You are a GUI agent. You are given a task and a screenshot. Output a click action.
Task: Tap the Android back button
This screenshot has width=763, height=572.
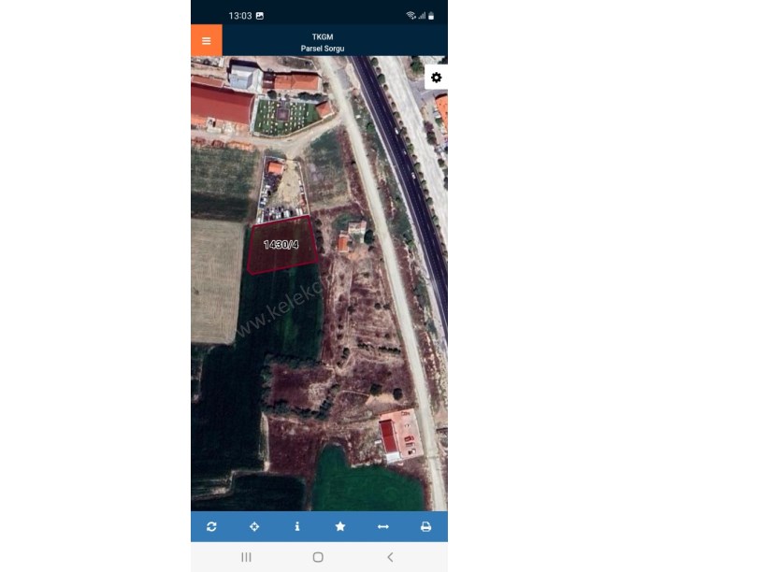(390, 557)
